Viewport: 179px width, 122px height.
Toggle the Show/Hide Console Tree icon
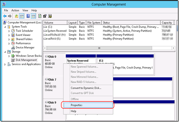(22, 16)
